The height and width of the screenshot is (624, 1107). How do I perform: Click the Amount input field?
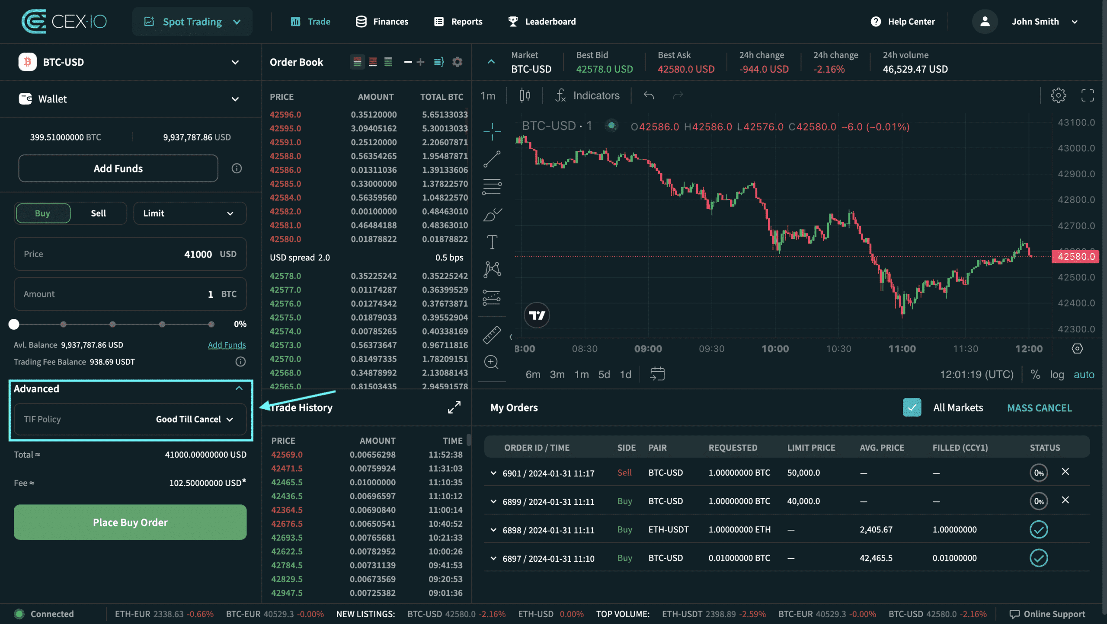[x=130, y=294]
